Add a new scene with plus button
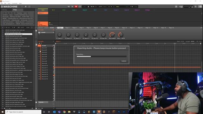Screen dimensions: 203x114 point(154,10)
